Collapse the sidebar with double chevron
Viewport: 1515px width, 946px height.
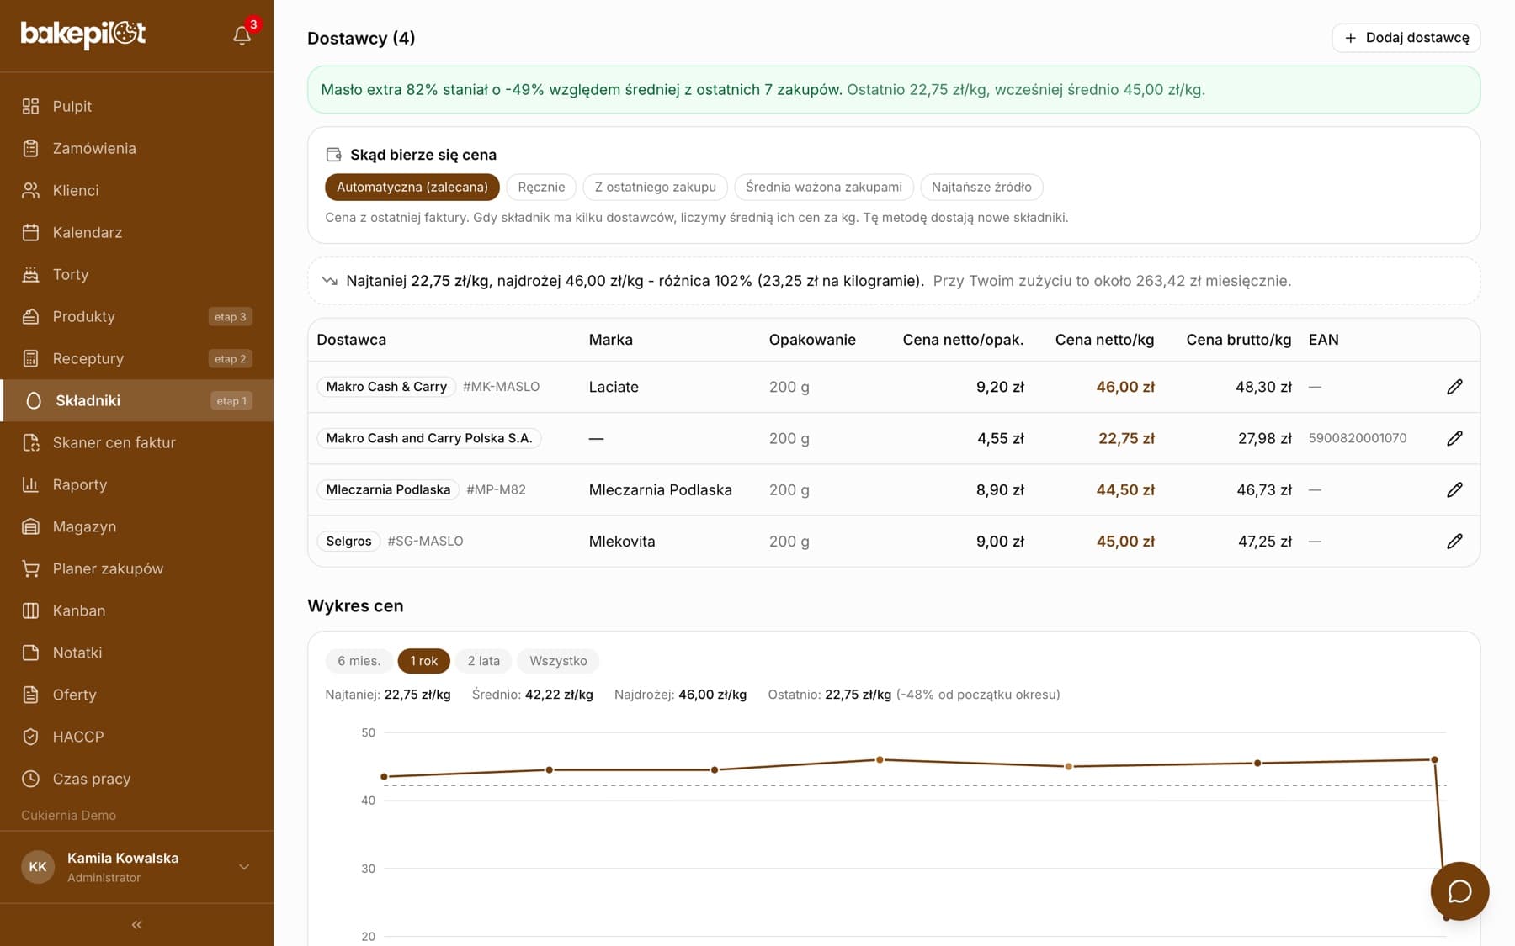136,924
